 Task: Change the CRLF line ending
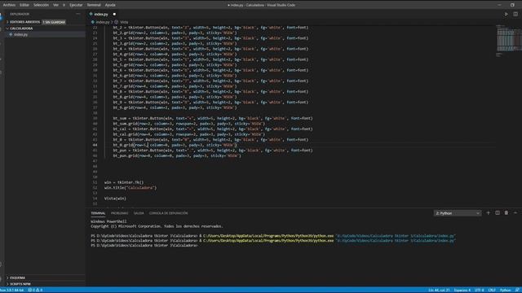click(492, 290)
